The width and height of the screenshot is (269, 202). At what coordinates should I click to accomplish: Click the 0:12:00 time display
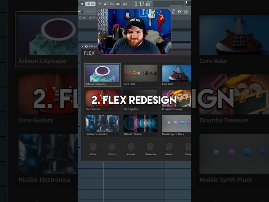(142, 4)
